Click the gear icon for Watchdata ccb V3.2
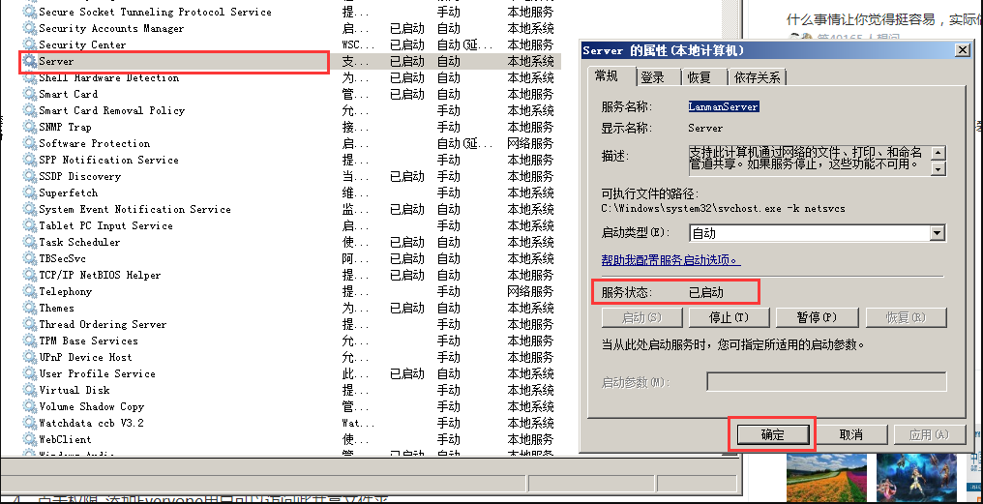The width and height of the screenshot is (983, 504). [x=29, y=423]
